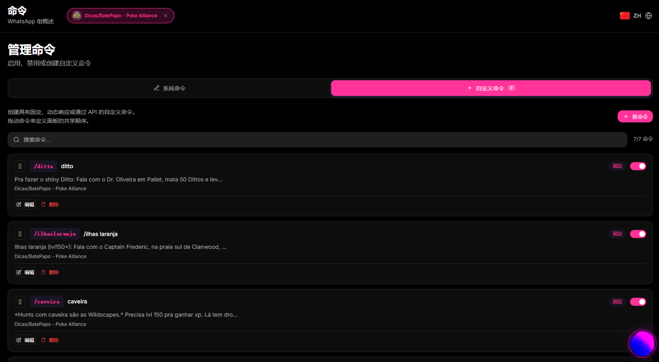Click the group name under caveira card

coord(50,324)
